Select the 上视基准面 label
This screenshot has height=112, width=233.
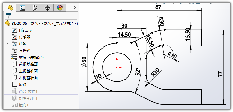coord(28,71)
